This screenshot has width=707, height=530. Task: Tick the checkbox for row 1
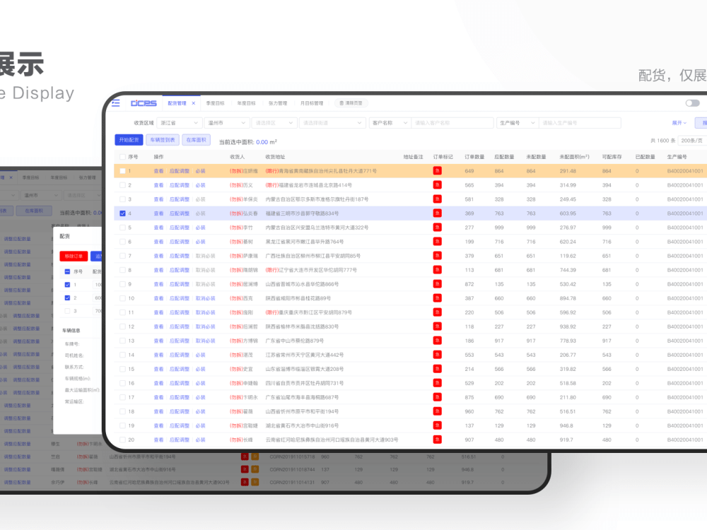(122, 171)
